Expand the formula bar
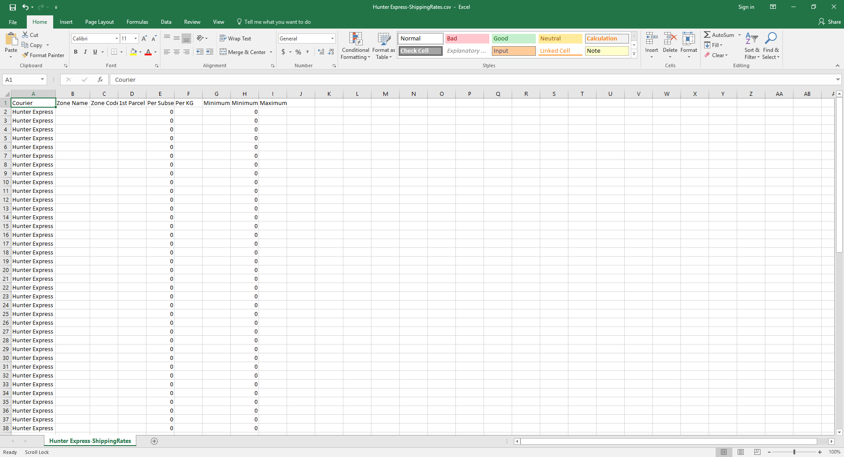Viewport: 844px width, 457px height. (x=838, y=80)
